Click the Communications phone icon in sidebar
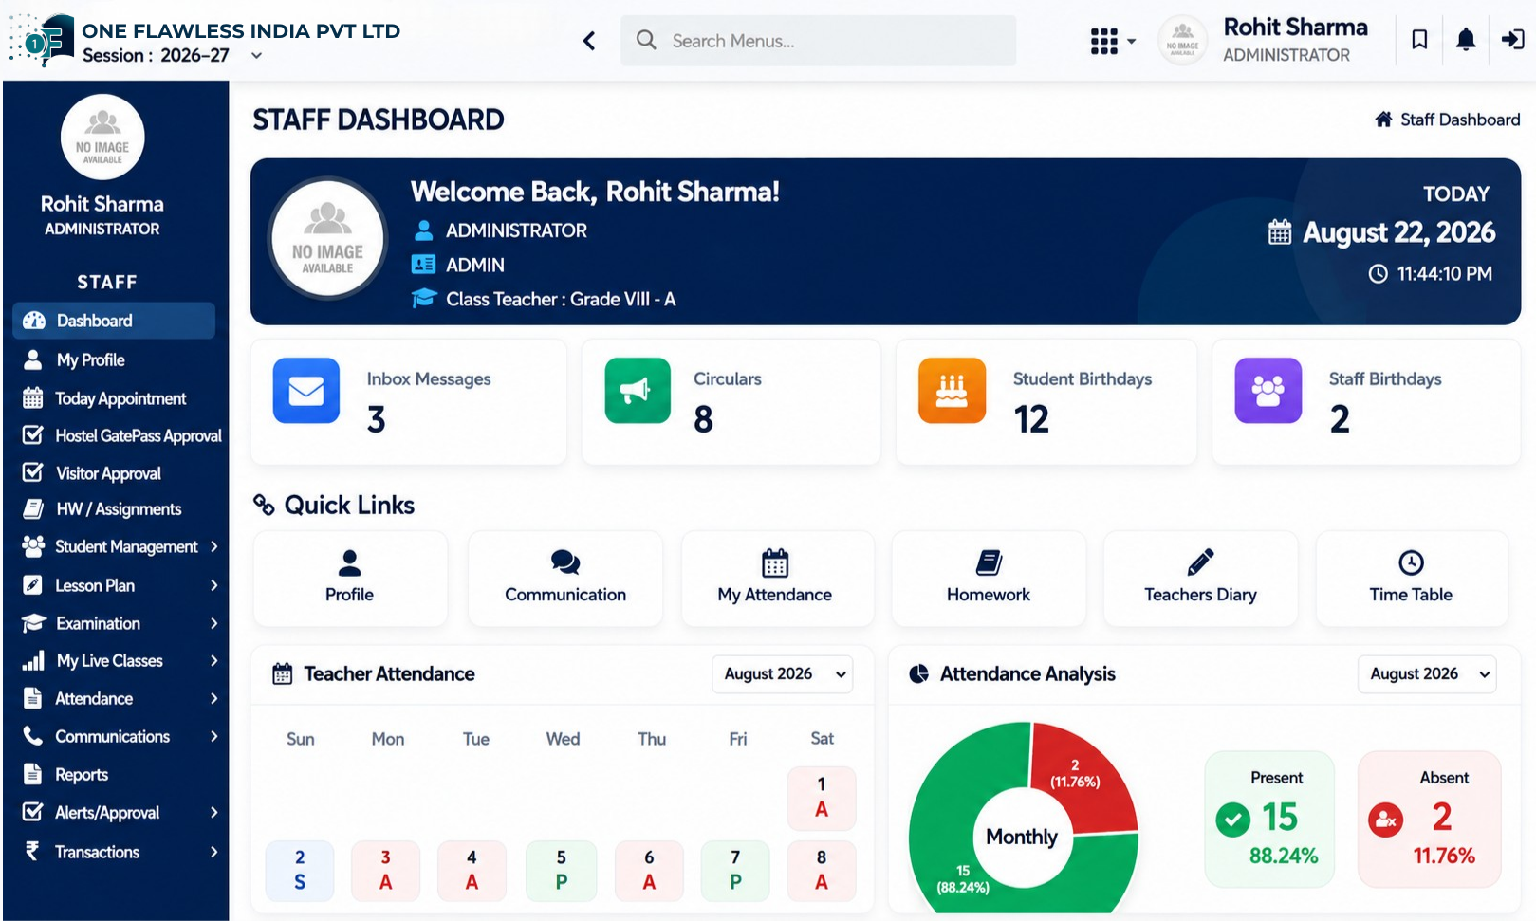 click(33, 736)
